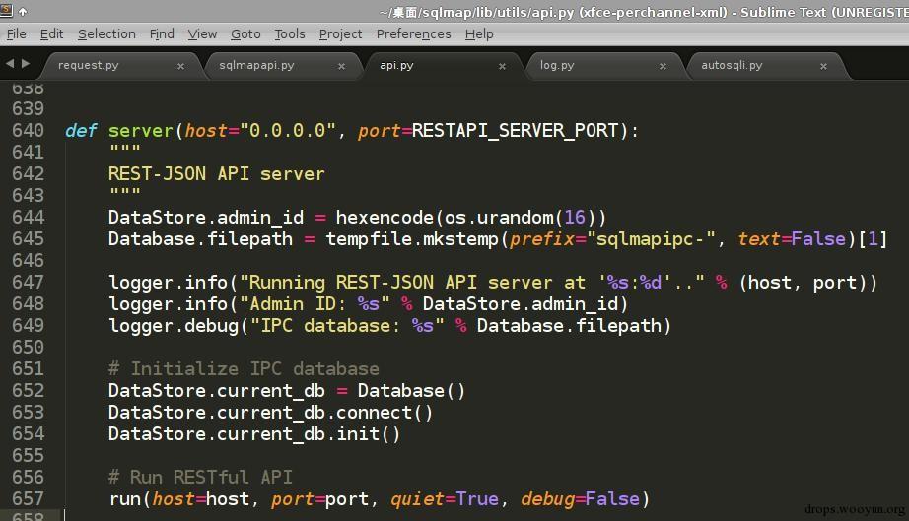909x521 pixels.
Task: Click line number 640 in the gutter
Action: point(28,130)
